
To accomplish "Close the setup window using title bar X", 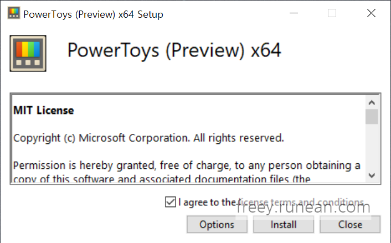I will point(371,13).
